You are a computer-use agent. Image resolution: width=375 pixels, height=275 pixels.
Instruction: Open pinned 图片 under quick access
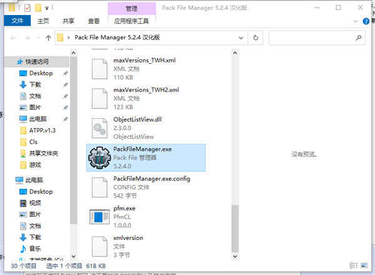35,107
